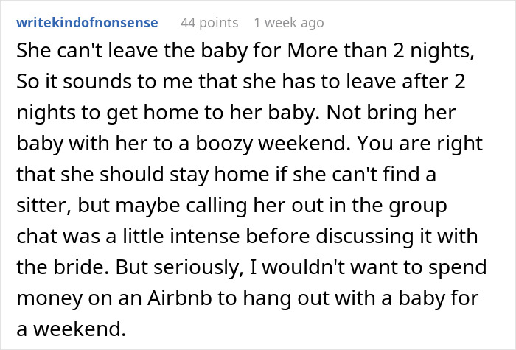
Task: Click the "1 week ago" timestamp
Action: tap(288, 23)
